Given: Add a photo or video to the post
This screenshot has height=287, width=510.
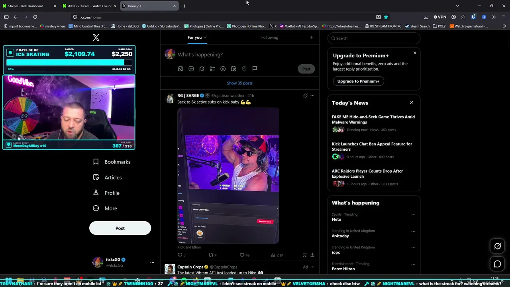Looking at the screenshot, I should click(180, 69).
